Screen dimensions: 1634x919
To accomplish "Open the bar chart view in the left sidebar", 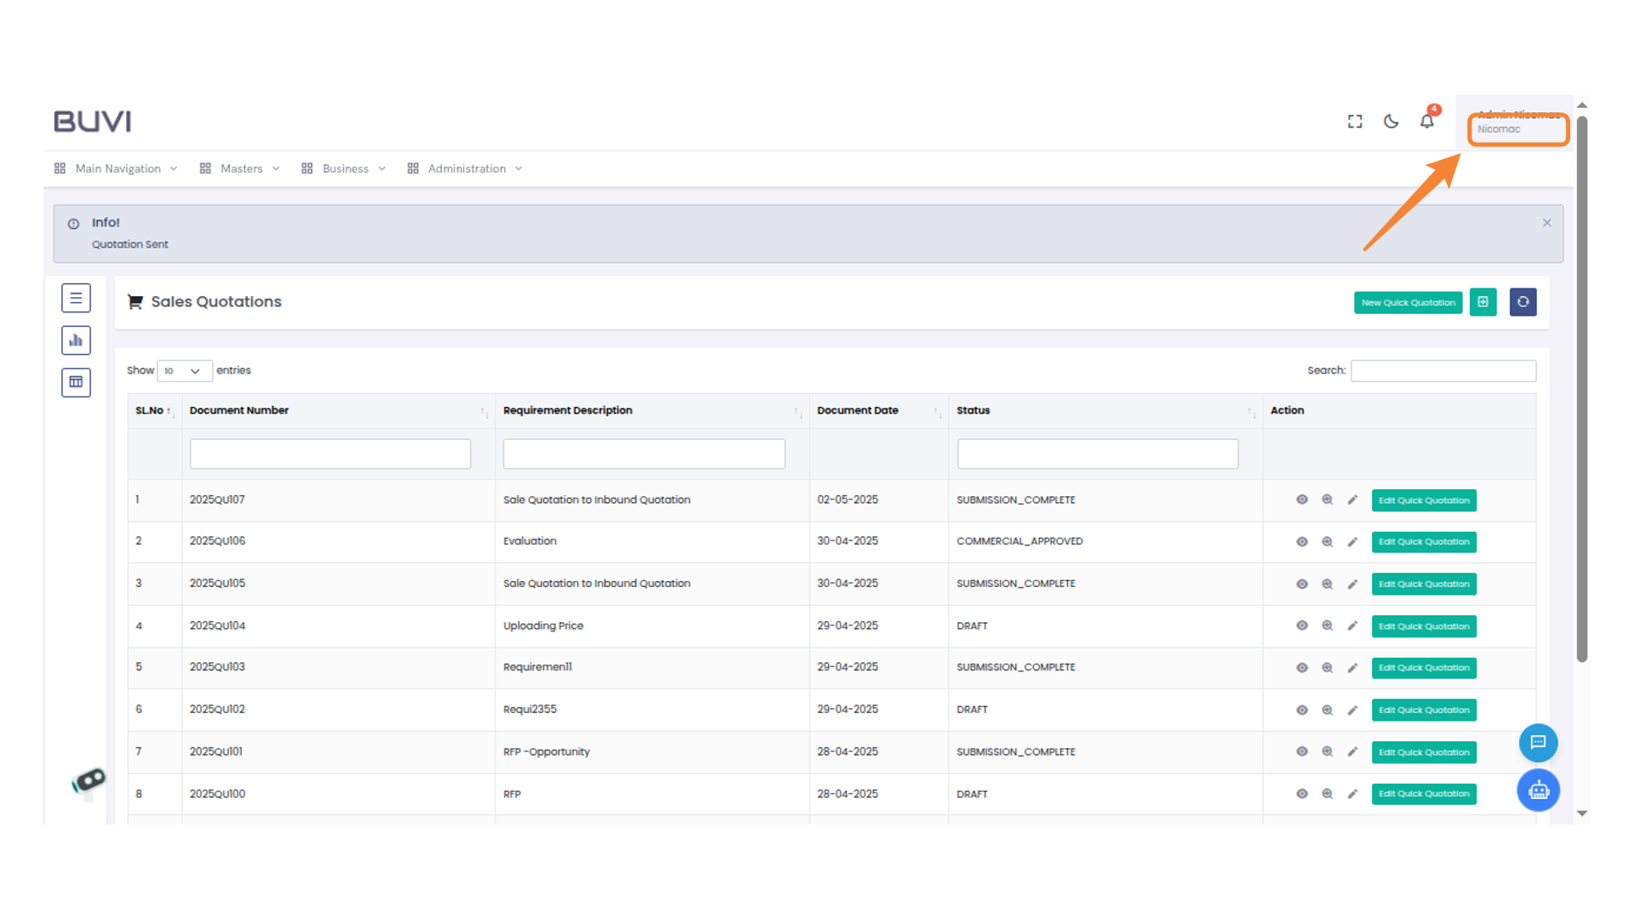I will point(76,340).
